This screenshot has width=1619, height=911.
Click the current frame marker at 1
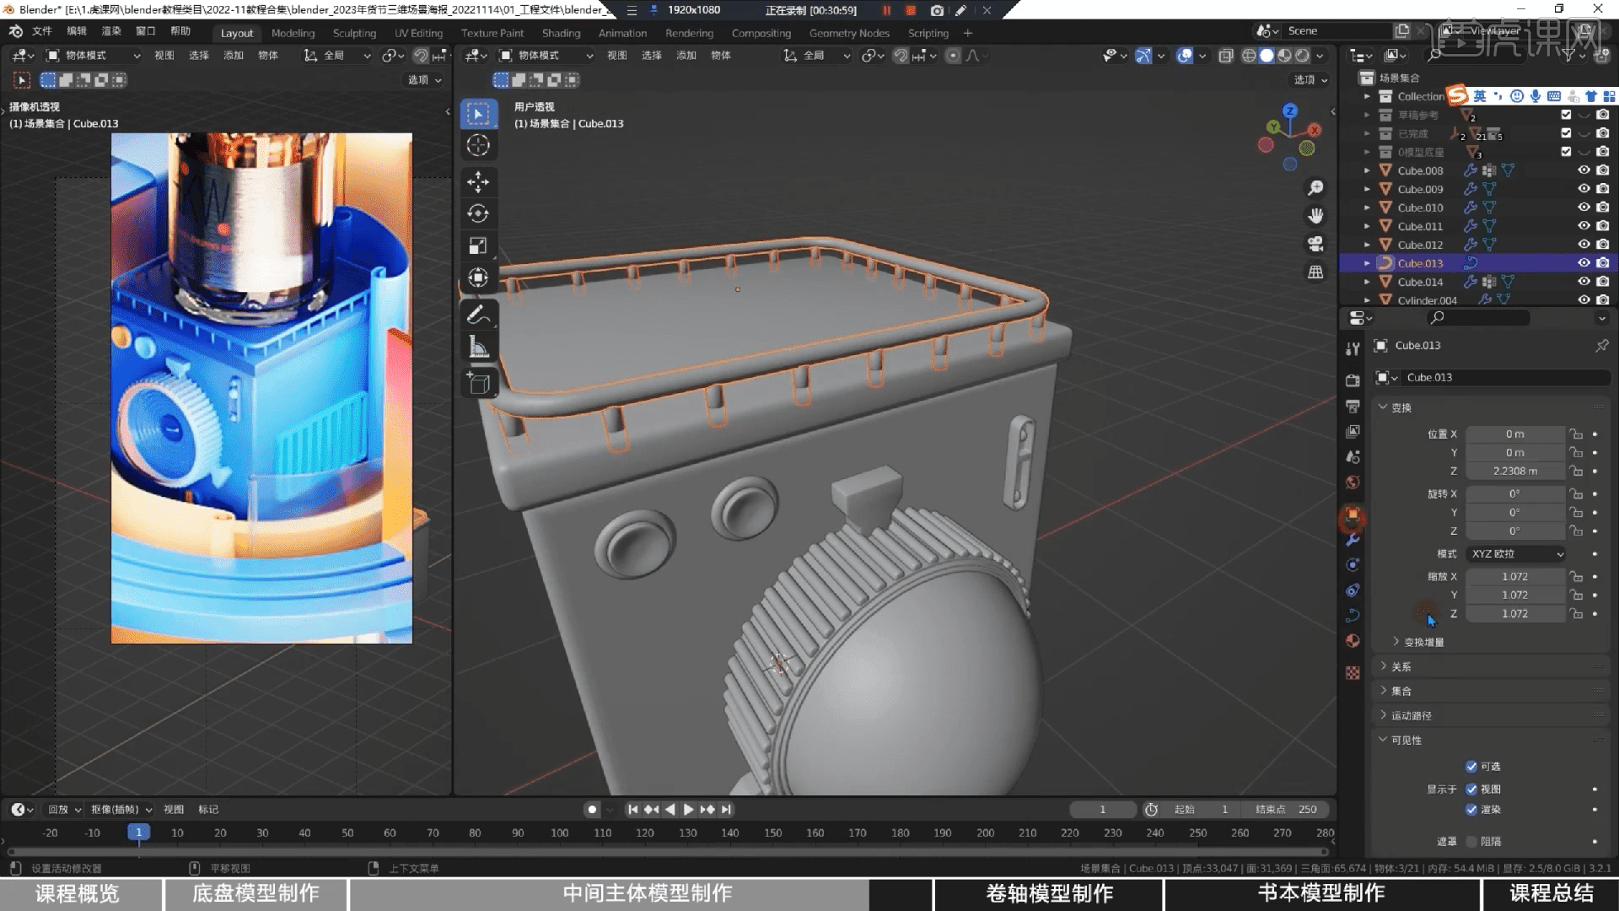click(x=139, y=833)
